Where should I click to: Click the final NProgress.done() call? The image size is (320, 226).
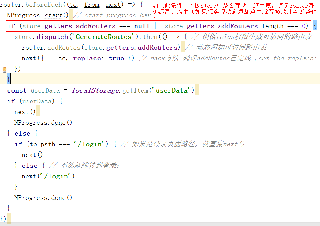[43, 197]
